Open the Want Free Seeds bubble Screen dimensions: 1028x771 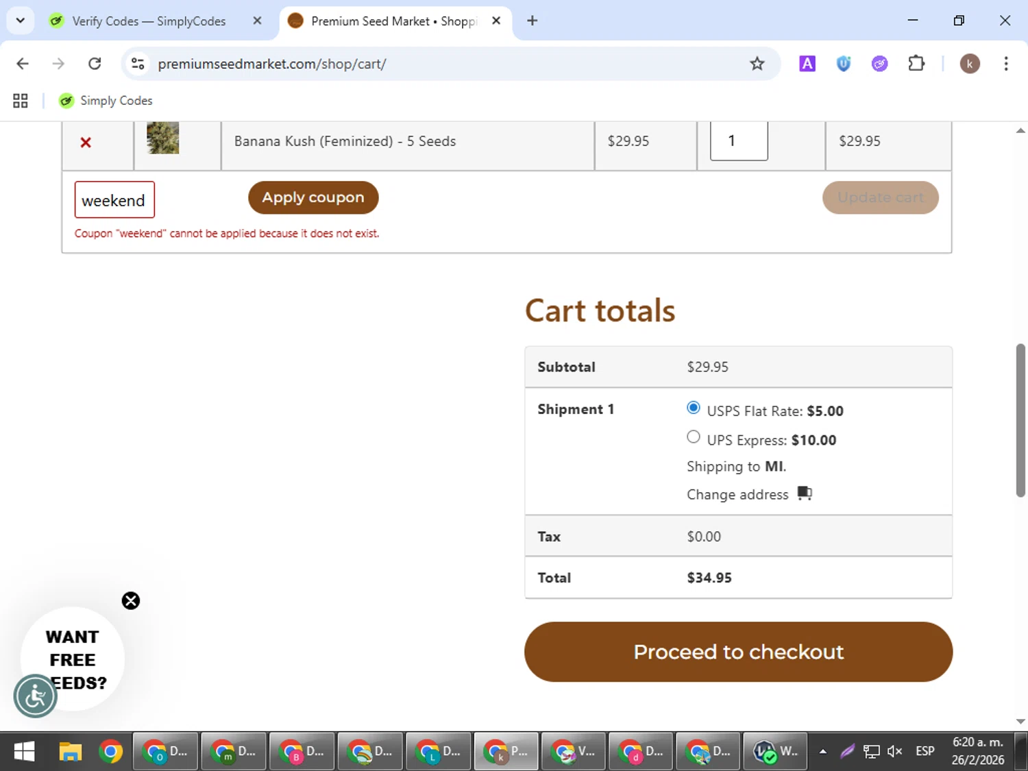(x=73, y=659)
